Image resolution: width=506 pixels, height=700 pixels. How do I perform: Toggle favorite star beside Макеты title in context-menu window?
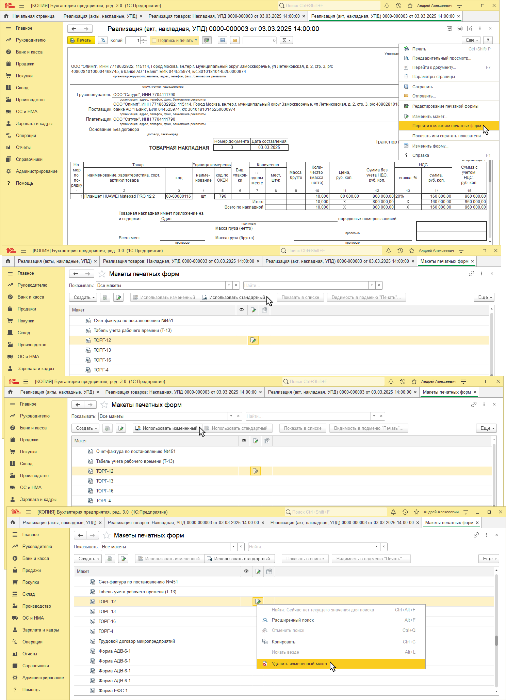pyautogui.click(x=107, y=535)
